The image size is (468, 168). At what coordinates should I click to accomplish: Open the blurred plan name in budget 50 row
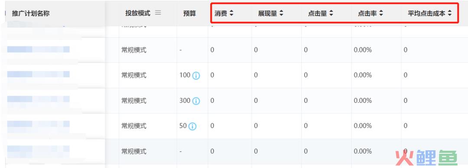pyautogui.click(x=38, y=124)
